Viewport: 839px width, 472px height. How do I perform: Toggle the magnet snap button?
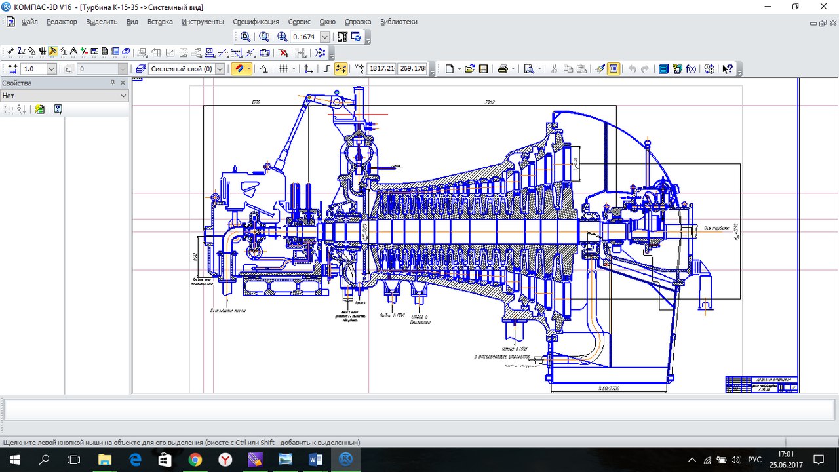click(239, 69)
